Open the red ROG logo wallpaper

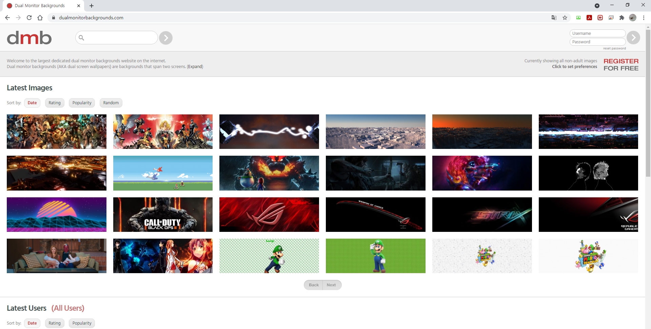coord(269,215)
